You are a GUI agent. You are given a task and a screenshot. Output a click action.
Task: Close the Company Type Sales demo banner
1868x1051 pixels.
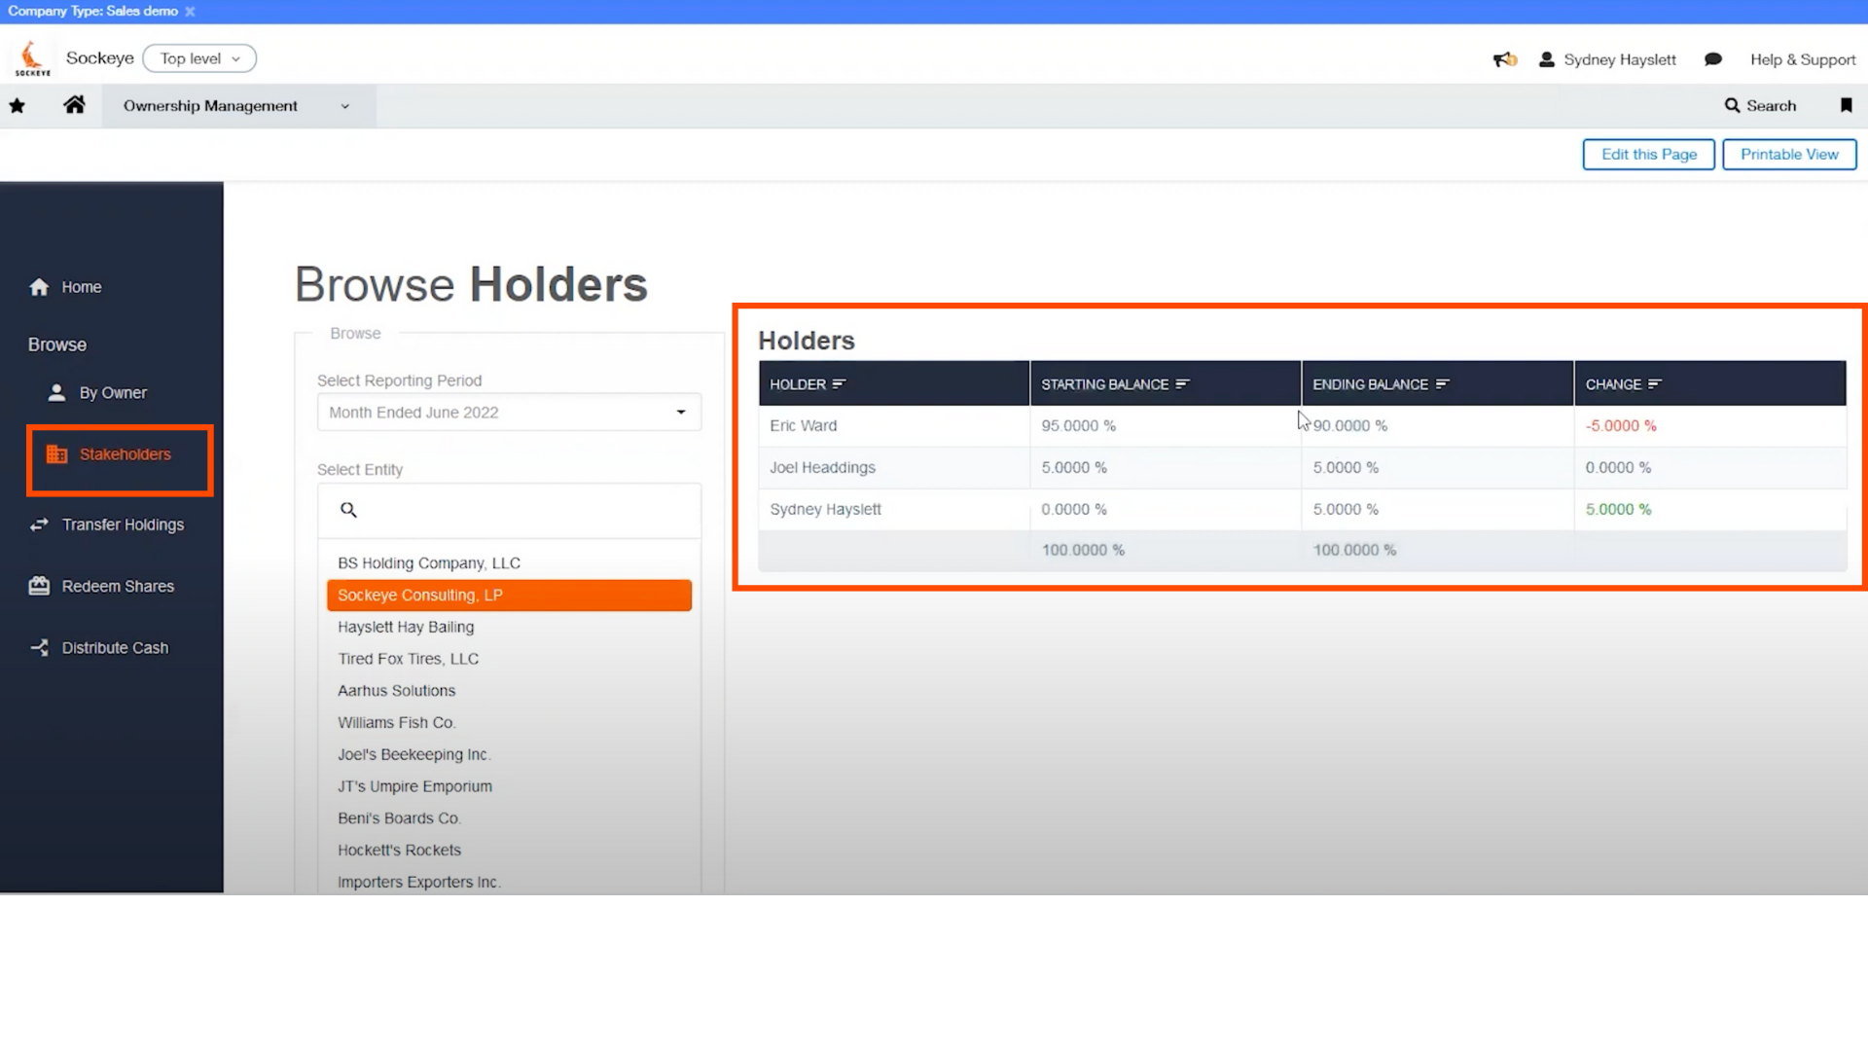click(190, 12)
